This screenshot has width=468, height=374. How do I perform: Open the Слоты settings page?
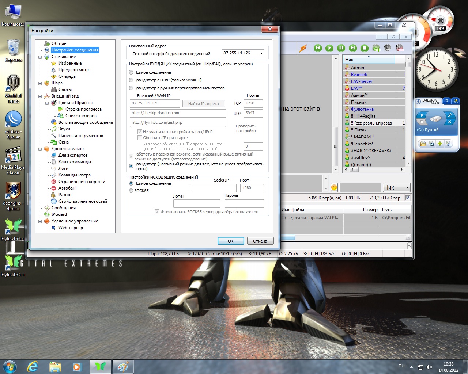pos(65,89)
